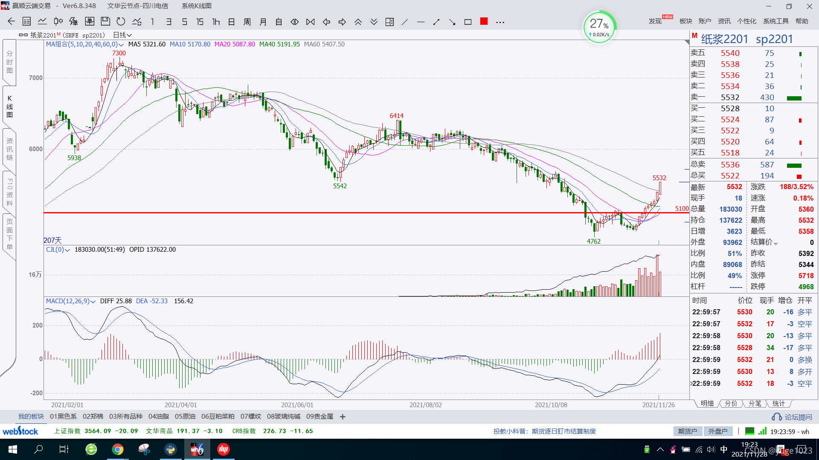Switch to the 资讯链 side tab

pos(9,149)
